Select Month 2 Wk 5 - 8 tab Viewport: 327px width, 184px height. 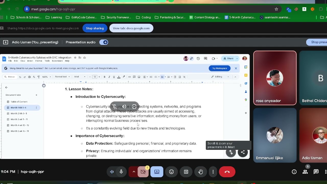tap(19, 113)
